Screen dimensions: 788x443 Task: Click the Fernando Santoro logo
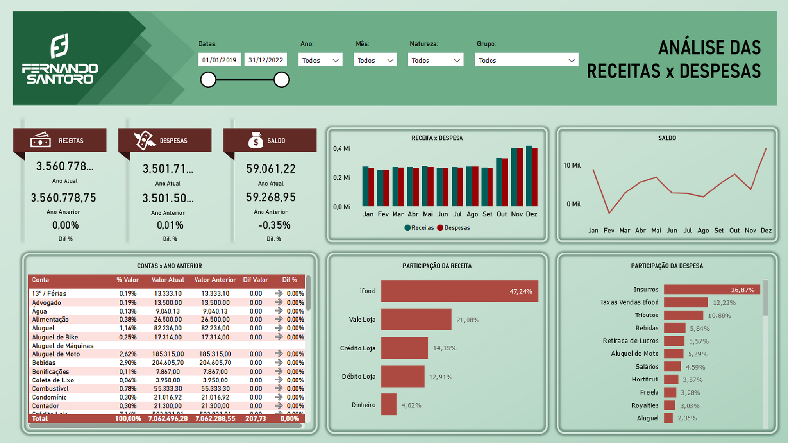60,59
